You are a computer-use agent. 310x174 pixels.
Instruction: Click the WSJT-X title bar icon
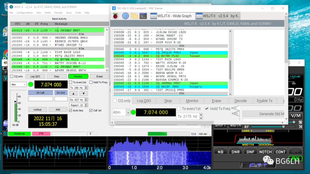(x=11, y=7)
